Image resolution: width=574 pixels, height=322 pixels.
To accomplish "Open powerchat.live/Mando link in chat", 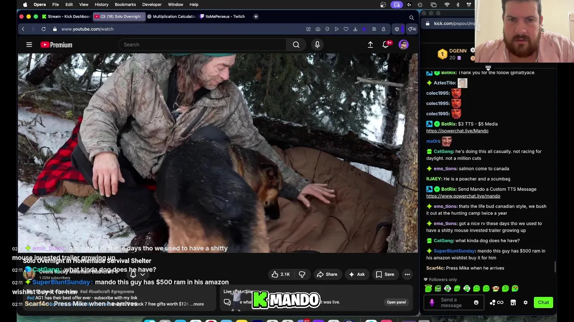I will [x=457, y=131].
